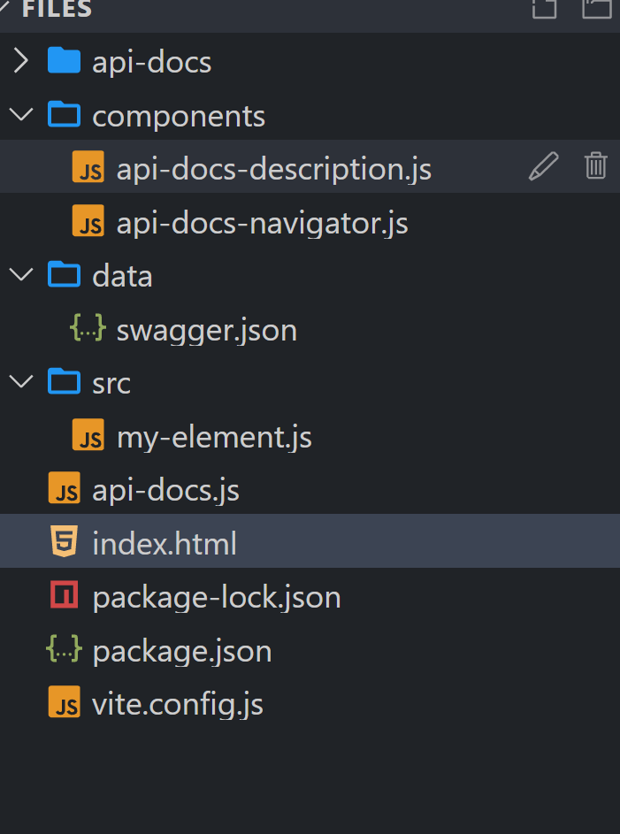Delete api-docs-description.js with trash icon
620x834 pixels.
click(x=595, y=165)
